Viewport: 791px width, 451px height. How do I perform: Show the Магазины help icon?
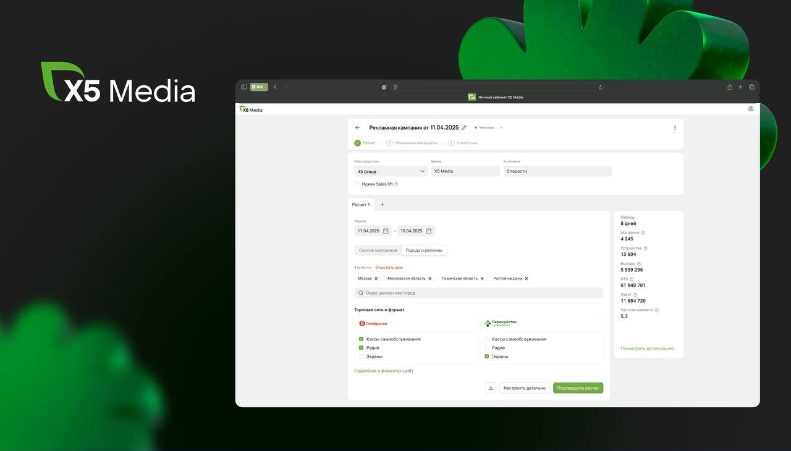point(643,233)
